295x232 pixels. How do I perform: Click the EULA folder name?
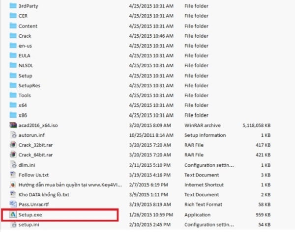[24, 55]
